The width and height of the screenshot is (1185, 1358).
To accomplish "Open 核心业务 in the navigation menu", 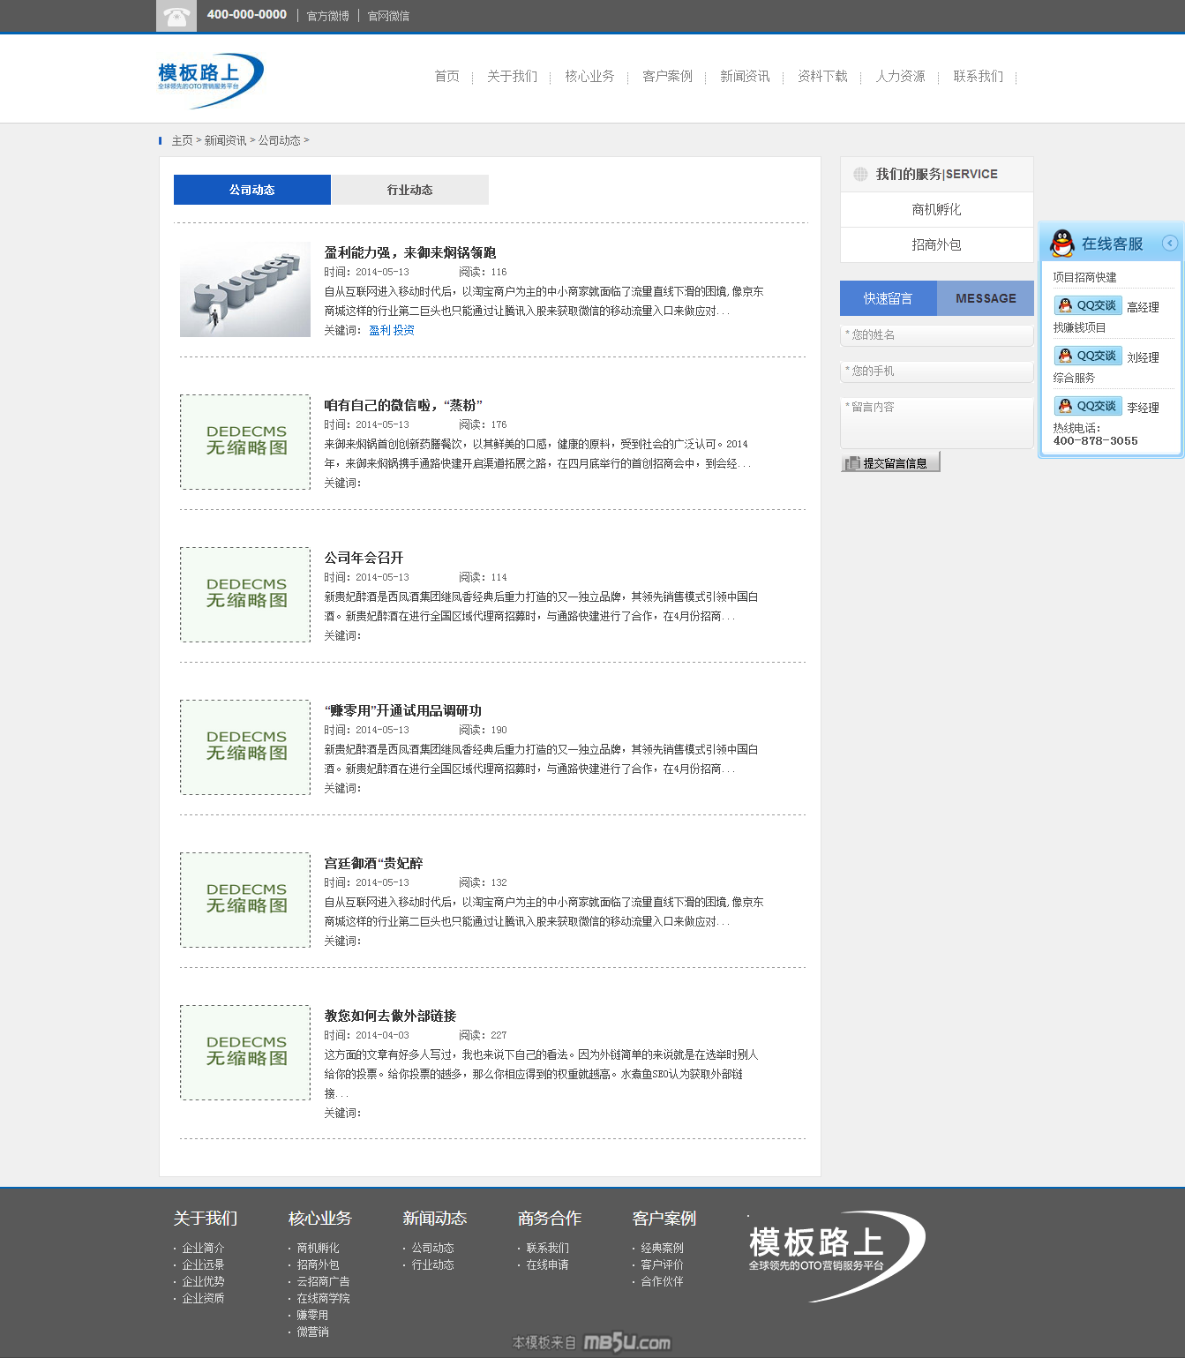I will [589, 77].
